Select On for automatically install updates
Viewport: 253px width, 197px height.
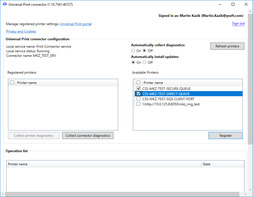133,62
